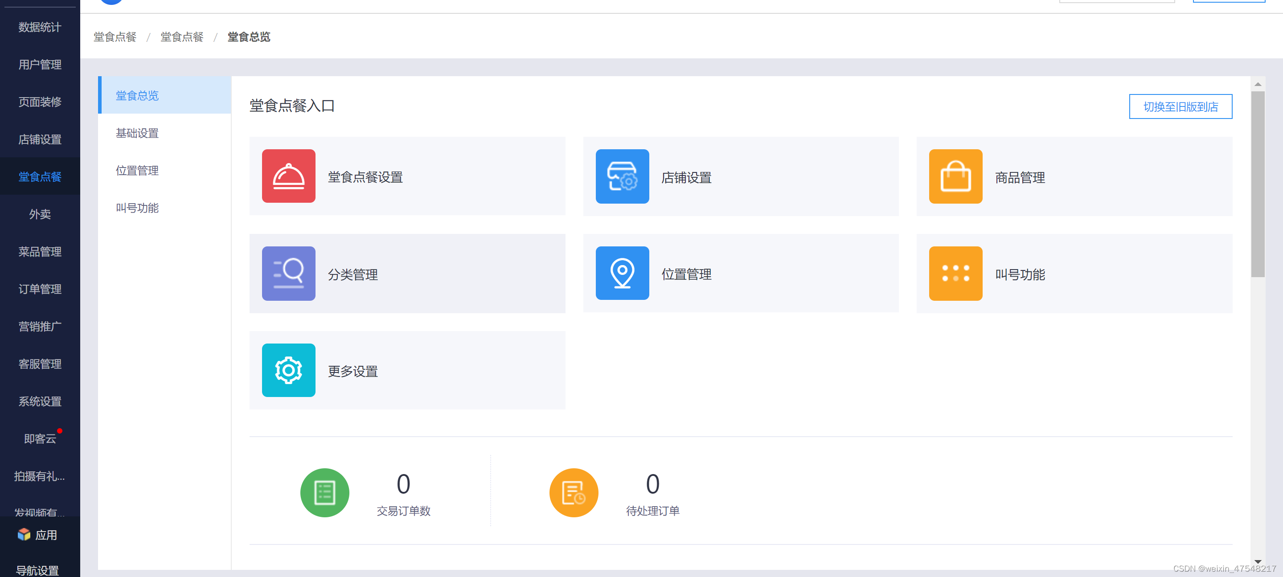Open the purple category management search icon
The width and height of the screenshot is (1283, 577).
point(288,273)
